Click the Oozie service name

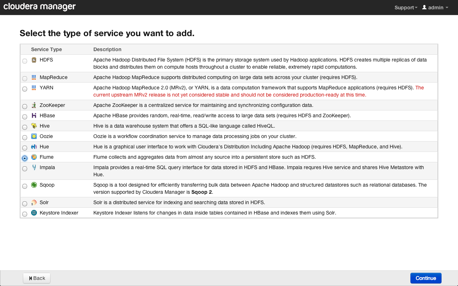pyautogui.click(x=46, y=136)
